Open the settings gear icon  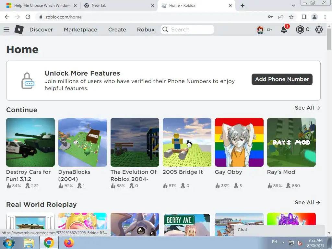click(x=319, y=30)
